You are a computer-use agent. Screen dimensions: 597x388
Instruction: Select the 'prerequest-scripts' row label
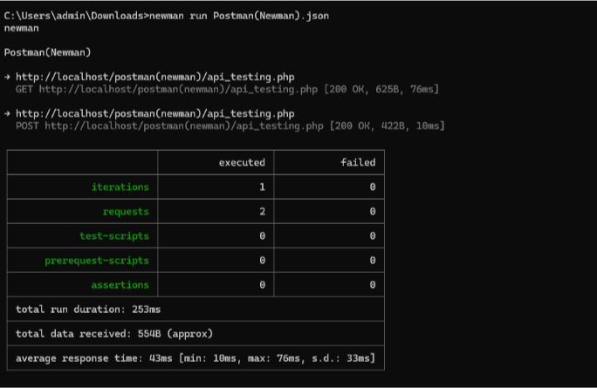pyautogui.click(x=96, y=260)
